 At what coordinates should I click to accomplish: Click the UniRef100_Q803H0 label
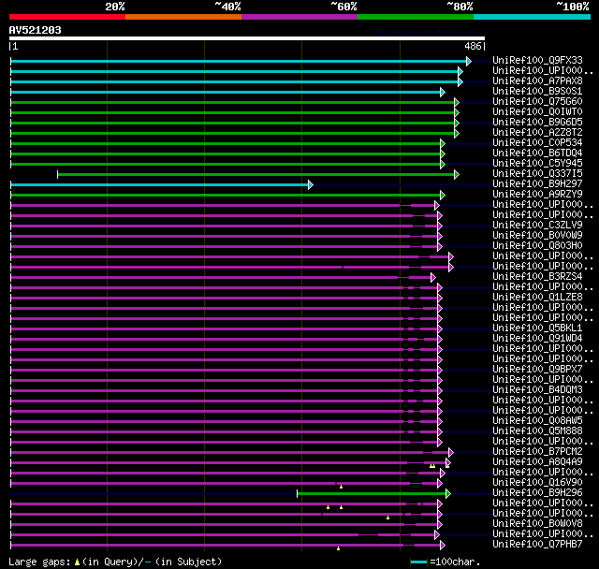tap(537, 246)
